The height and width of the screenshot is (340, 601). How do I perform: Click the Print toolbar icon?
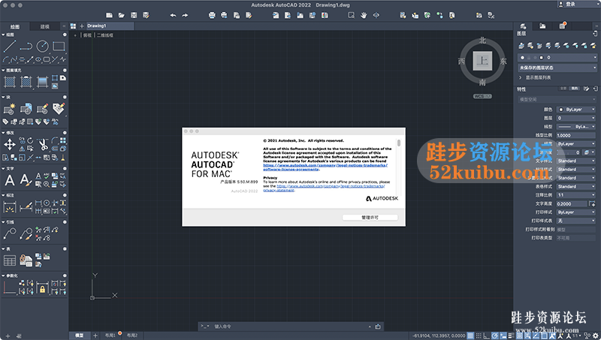click(212, 15)
